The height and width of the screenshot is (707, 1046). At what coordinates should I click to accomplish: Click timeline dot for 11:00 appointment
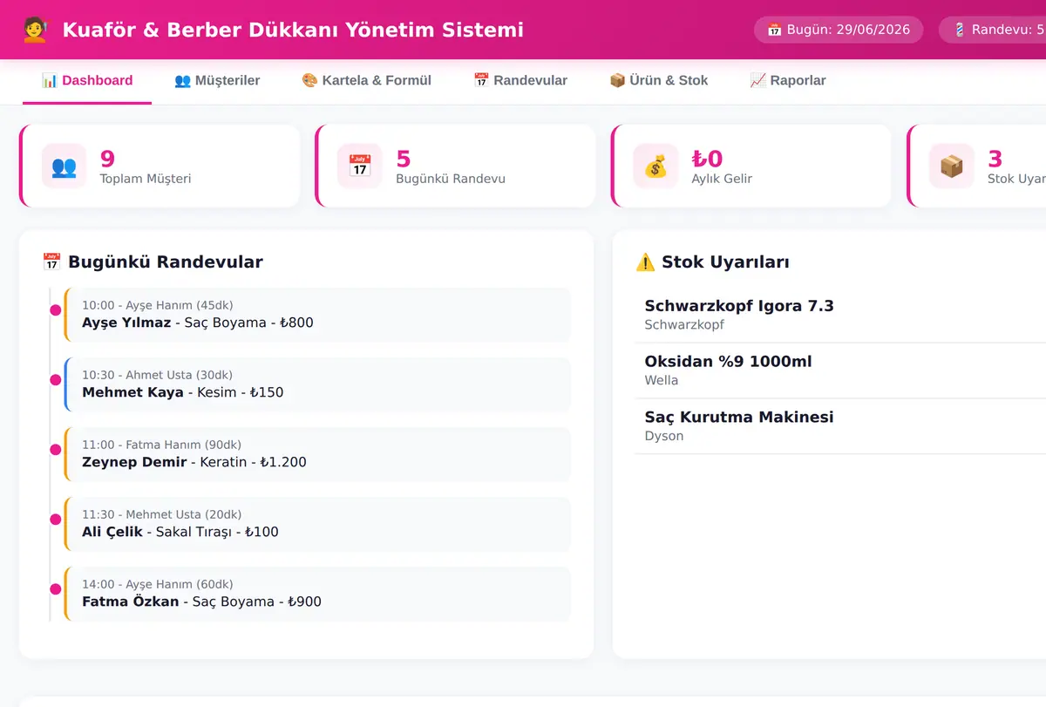tap(56, 449)
